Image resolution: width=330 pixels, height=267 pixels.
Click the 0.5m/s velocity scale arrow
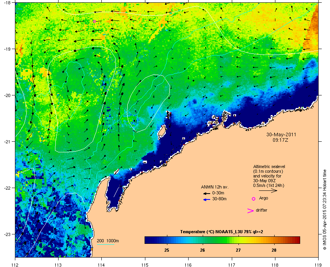coord(268,191)
